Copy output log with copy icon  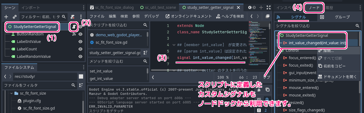coord(268,90)
